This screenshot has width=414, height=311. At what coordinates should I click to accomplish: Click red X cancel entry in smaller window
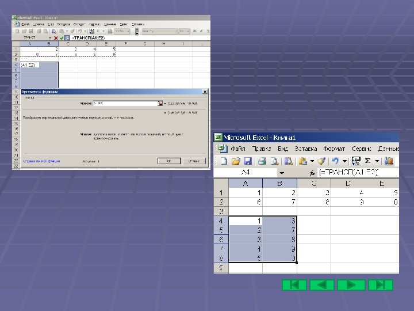click(56, 38)
